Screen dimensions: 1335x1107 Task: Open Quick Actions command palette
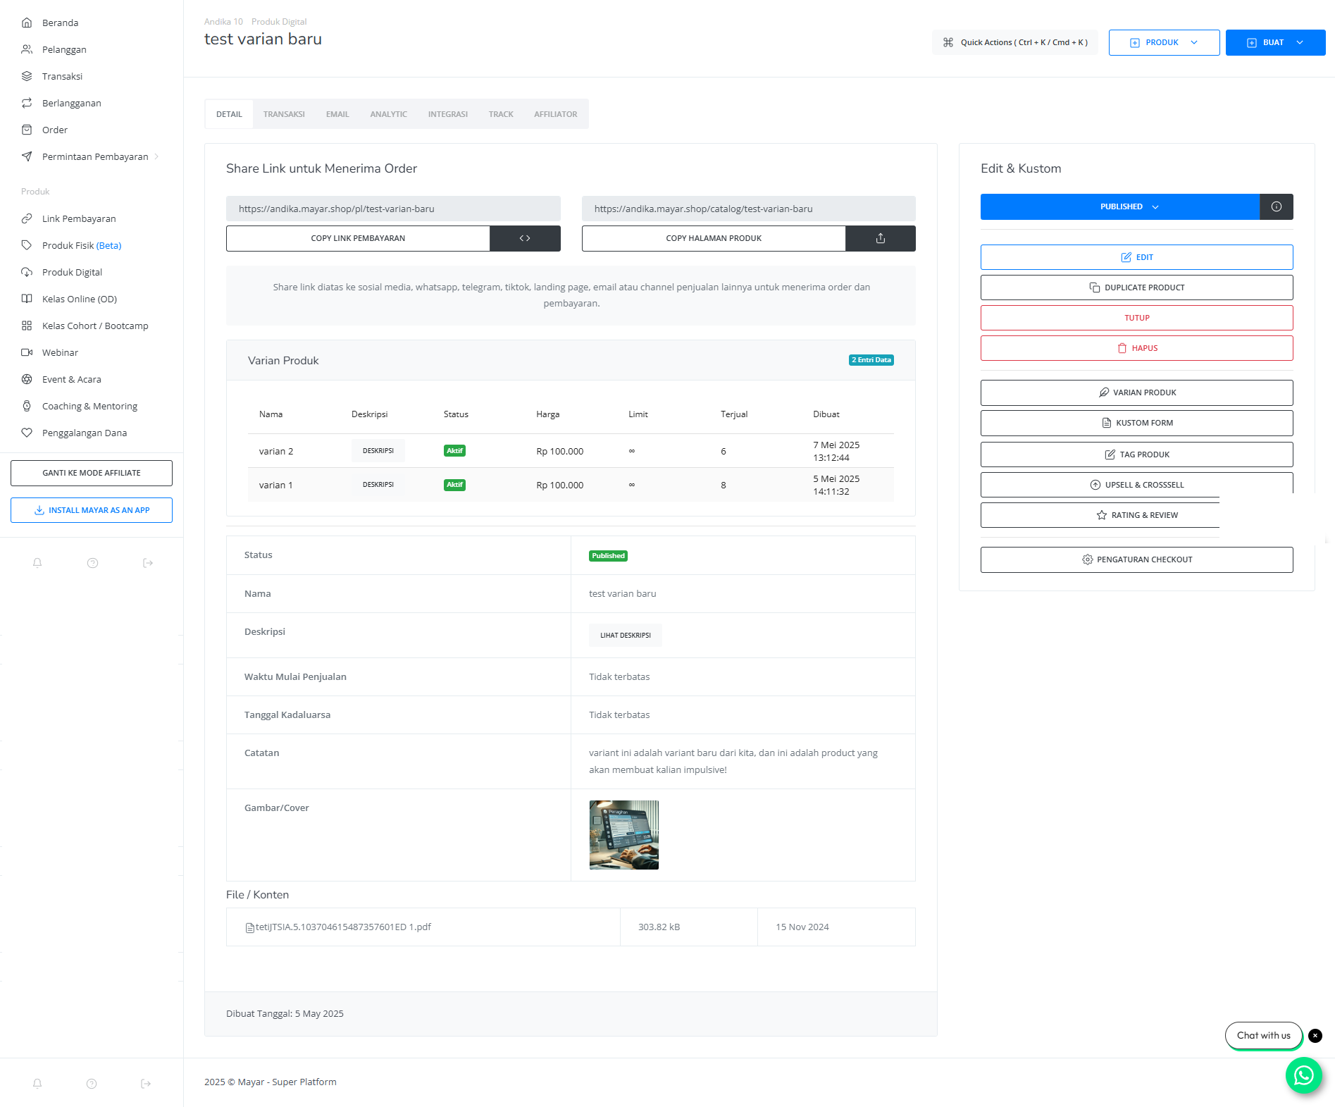tap(1014, 42)
